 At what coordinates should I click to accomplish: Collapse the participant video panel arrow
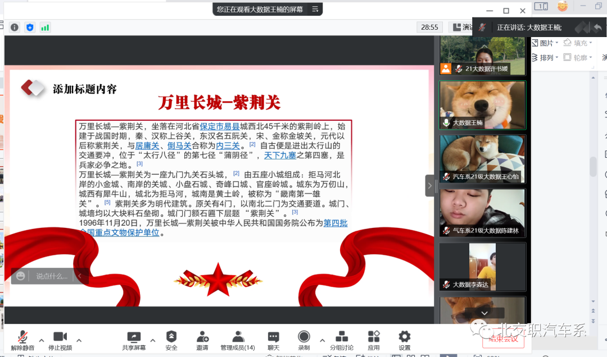430,185
